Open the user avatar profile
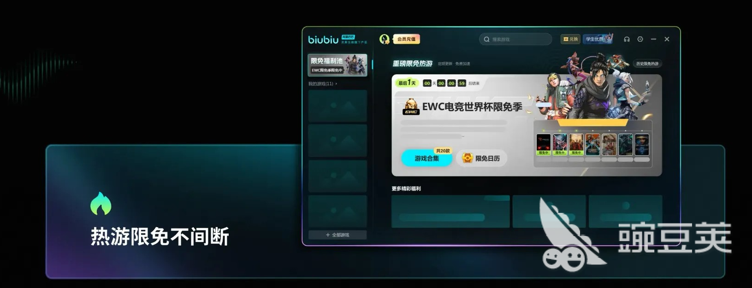Screen dimensions: 752x288 click(384, 39)
